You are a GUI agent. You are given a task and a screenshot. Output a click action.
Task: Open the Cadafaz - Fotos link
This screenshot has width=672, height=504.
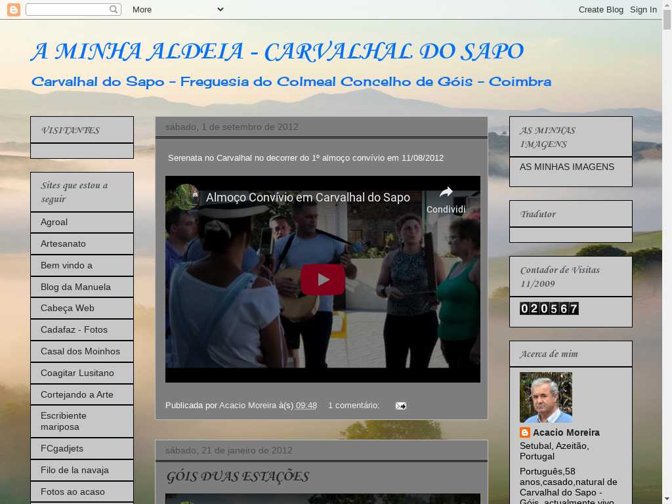[73, 329]
